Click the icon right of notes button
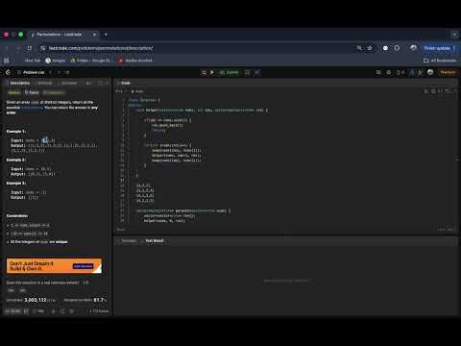 pos(256,72)
